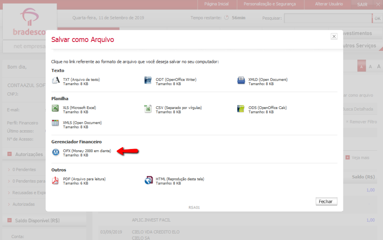Viewport: 383px width, 240px height.
Task: Click the ODT OpenOffice Writer icon
Action: (148, 80)
